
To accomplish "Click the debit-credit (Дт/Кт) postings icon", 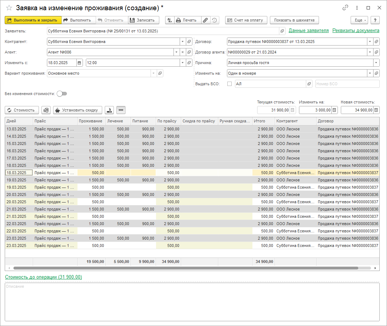I will tap(169, 20).
